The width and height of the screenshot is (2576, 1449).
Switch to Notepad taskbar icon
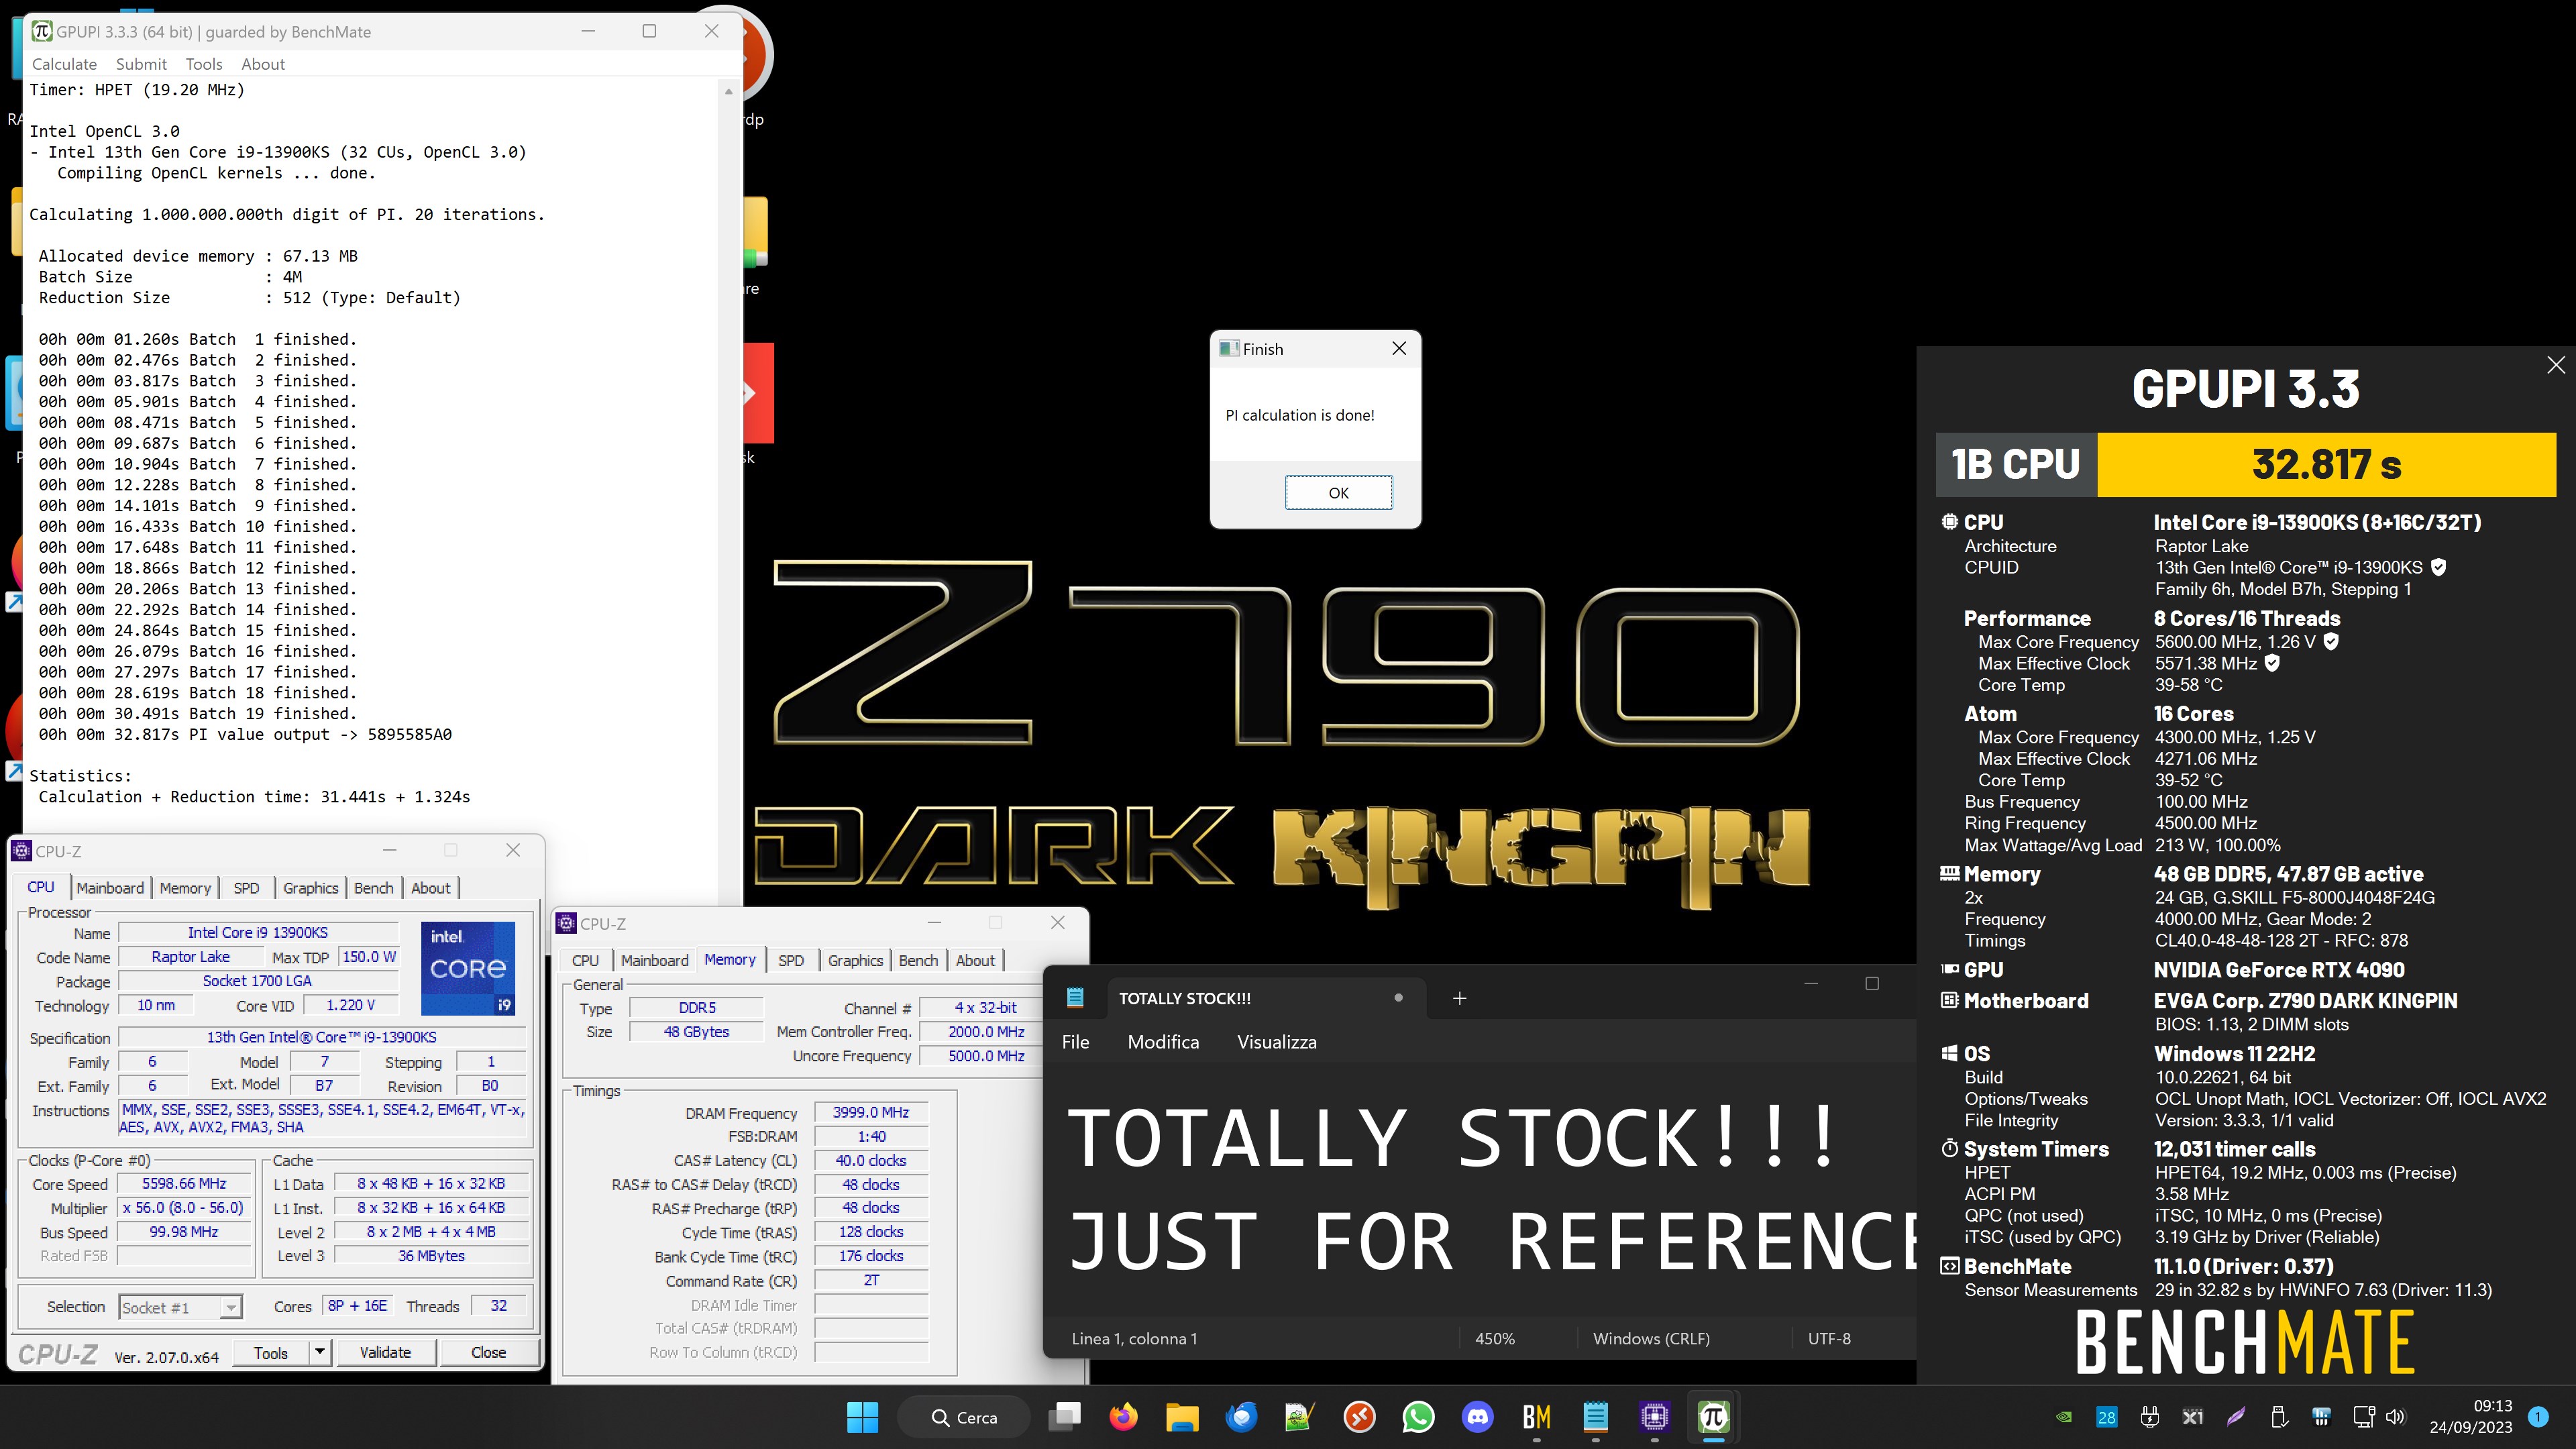pyautogui.click(x=1595, y=1417)
